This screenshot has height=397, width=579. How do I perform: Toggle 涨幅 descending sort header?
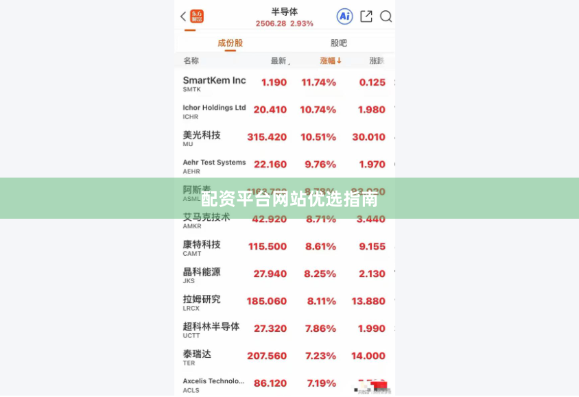click(331, 61)
